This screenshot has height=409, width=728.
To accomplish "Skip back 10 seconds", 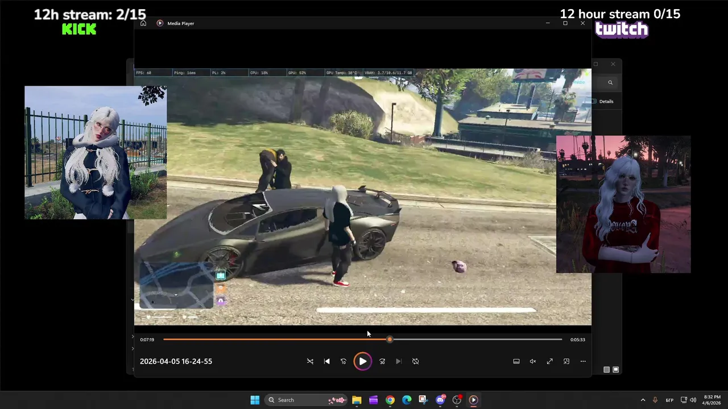I will pyautogui.click(x=343, y=361).
